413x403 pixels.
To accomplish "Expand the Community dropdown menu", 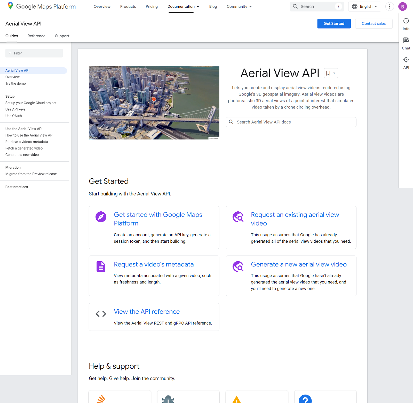I will [239, 6].
